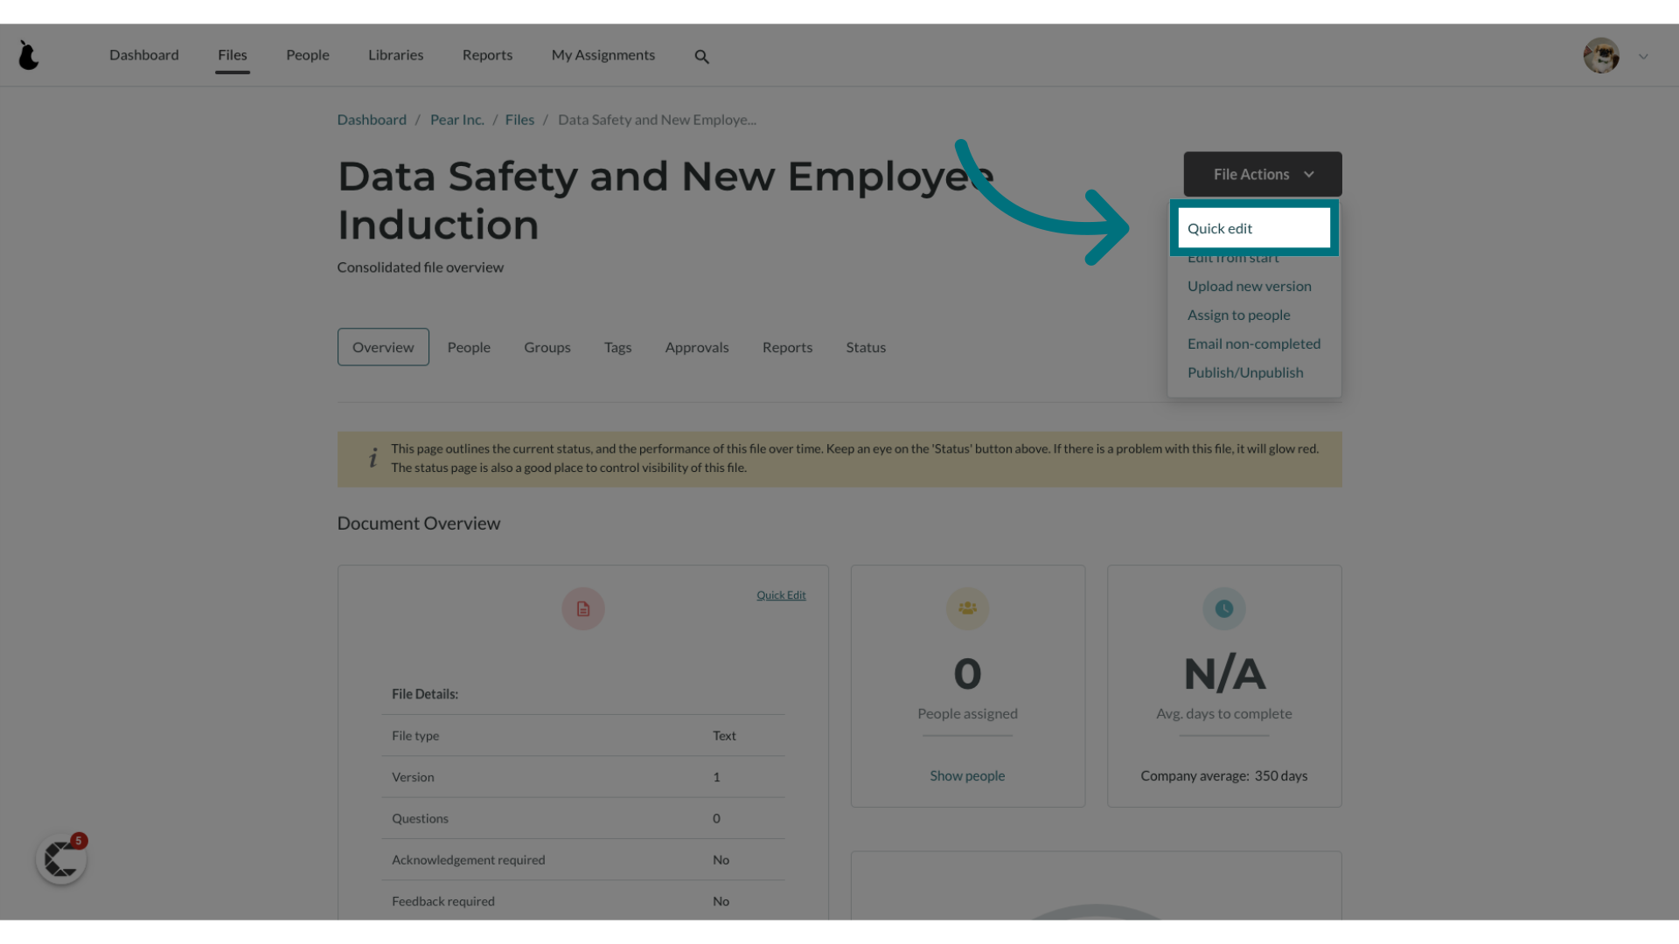Switch to the Groups tab
The height and width of the screenshot is (944, 1679).
[547, 347]
